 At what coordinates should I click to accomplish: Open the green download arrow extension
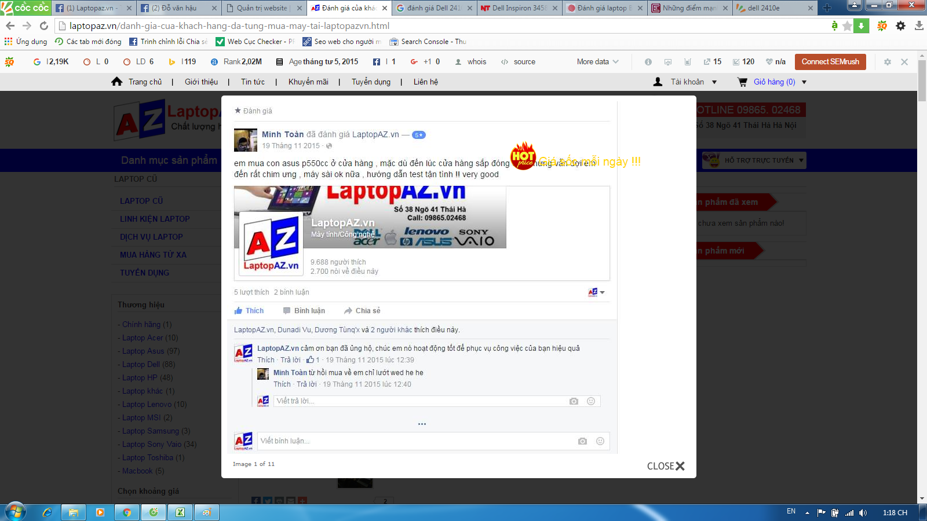(862, 25)
